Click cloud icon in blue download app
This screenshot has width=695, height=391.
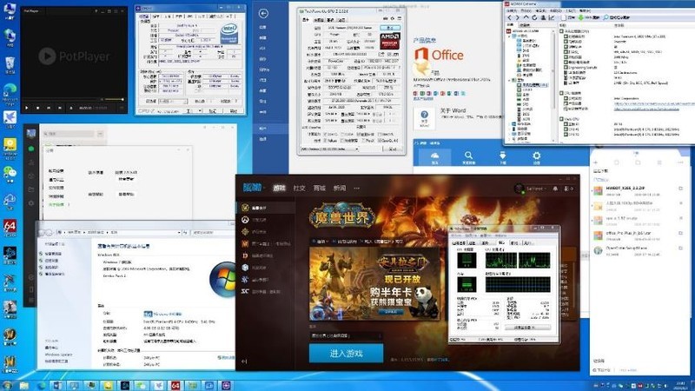pos(435,157)
